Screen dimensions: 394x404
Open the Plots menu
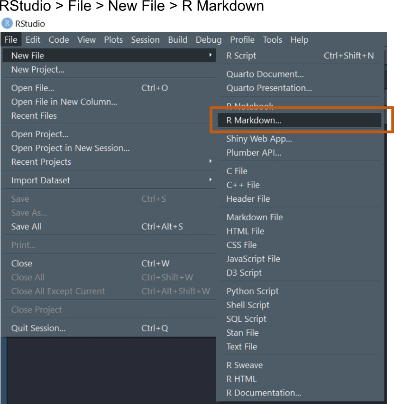(x=113, y=40)
